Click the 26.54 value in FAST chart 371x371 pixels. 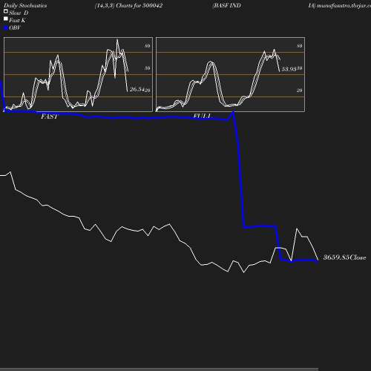tap(137, 89)
